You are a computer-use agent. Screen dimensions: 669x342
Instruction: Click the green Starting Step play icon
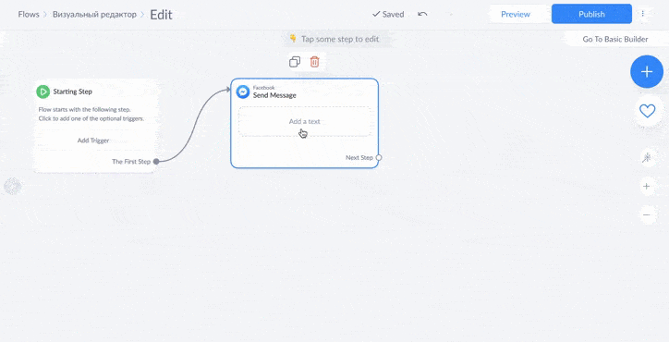click(43, 92)
